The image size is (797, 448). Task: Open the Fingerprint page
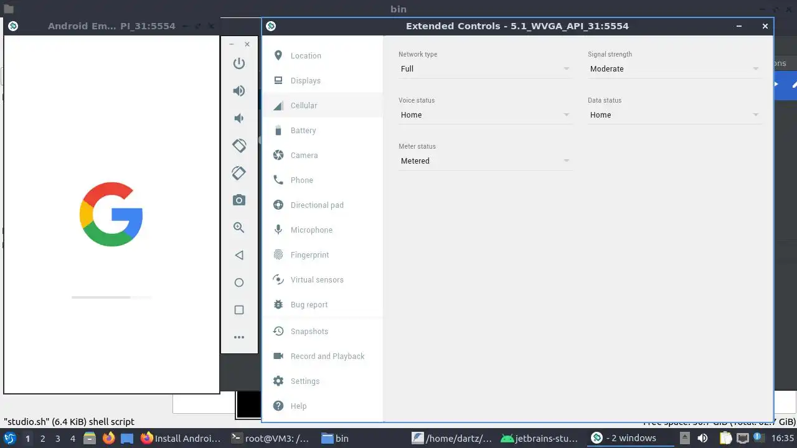click(x=323, y=254)
